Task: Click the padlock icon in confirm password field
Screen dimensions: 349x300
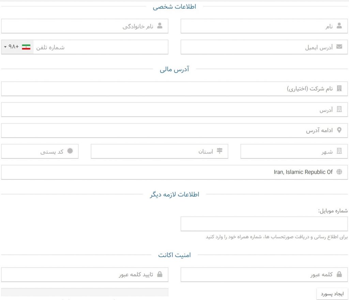Action: 160,274
